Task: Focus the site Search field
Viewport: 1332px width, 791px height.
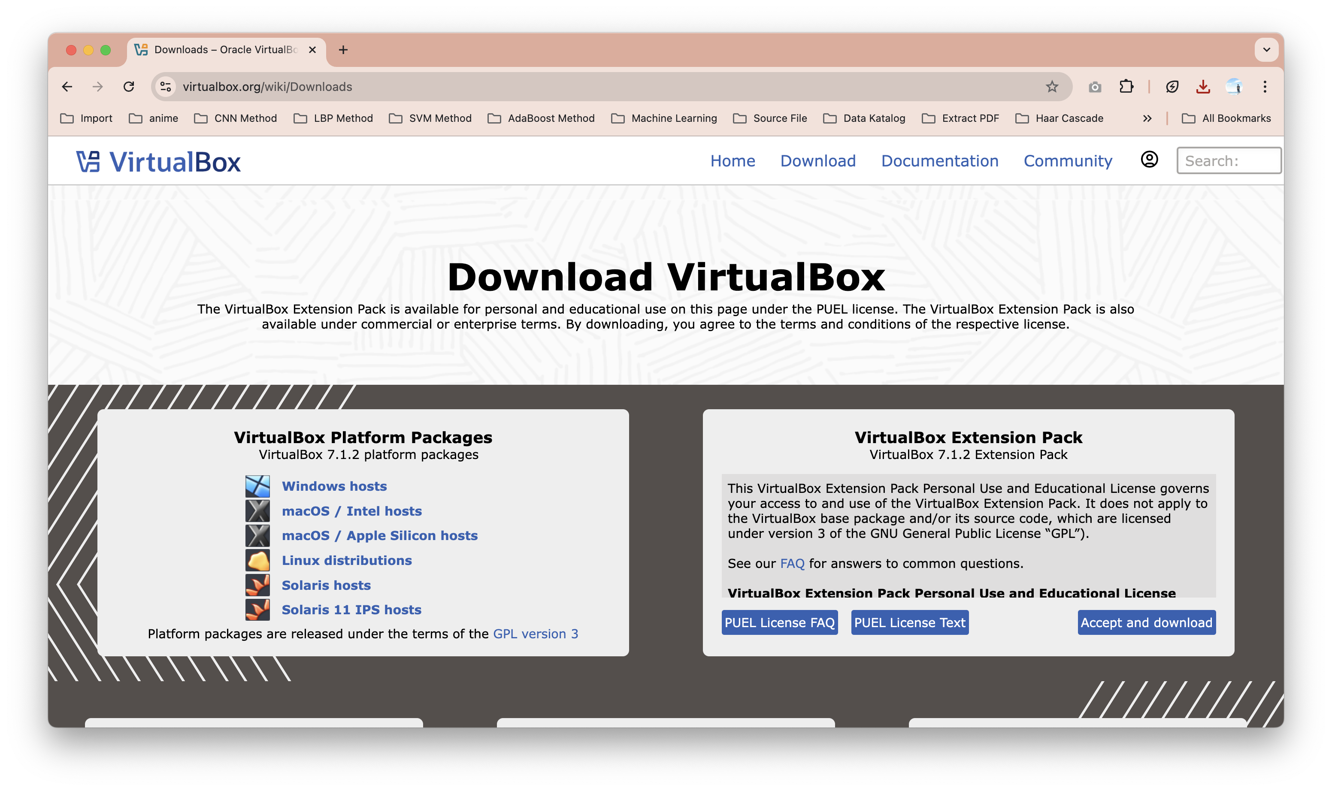Action: (1228, 161)
